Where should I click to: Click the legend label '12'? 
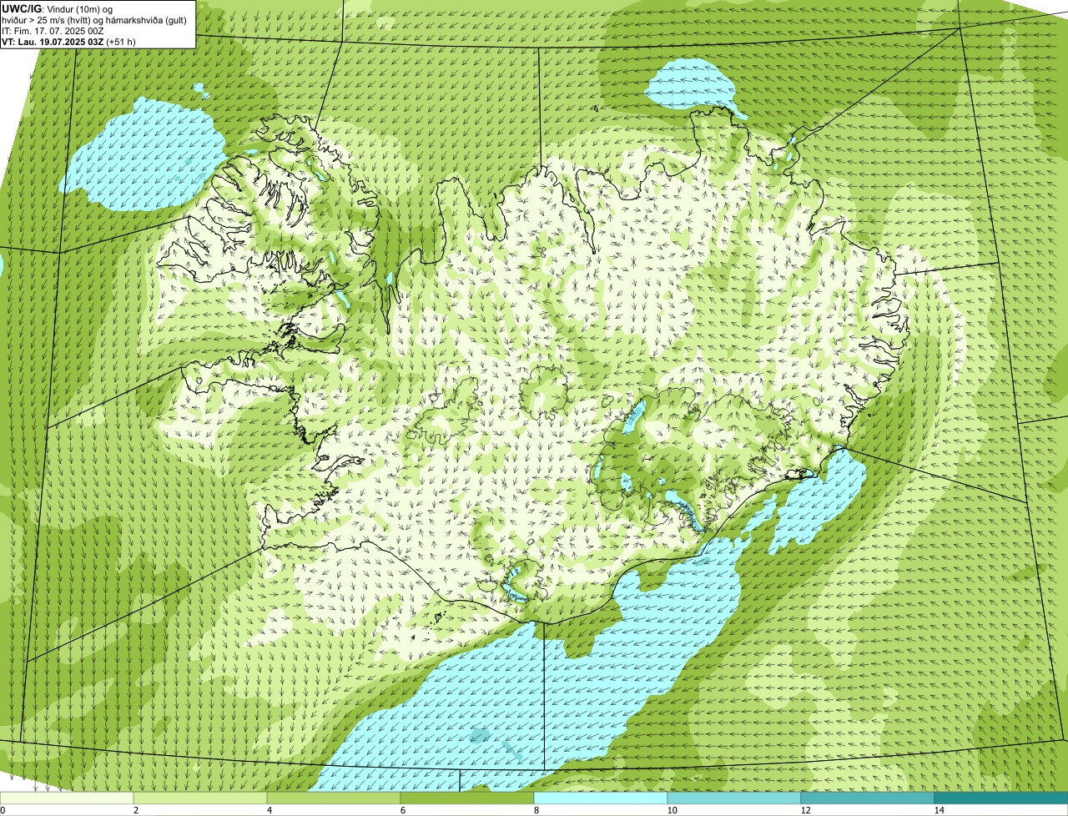[x=804, y=810]
